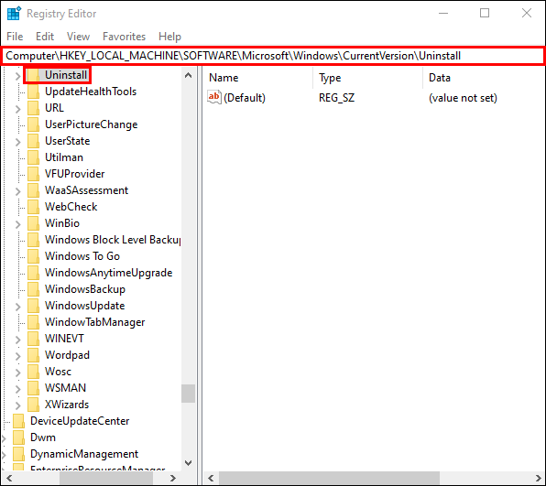Click the VFUProvider folder icon
Screen dimensions: 546x486
(33, 174)
